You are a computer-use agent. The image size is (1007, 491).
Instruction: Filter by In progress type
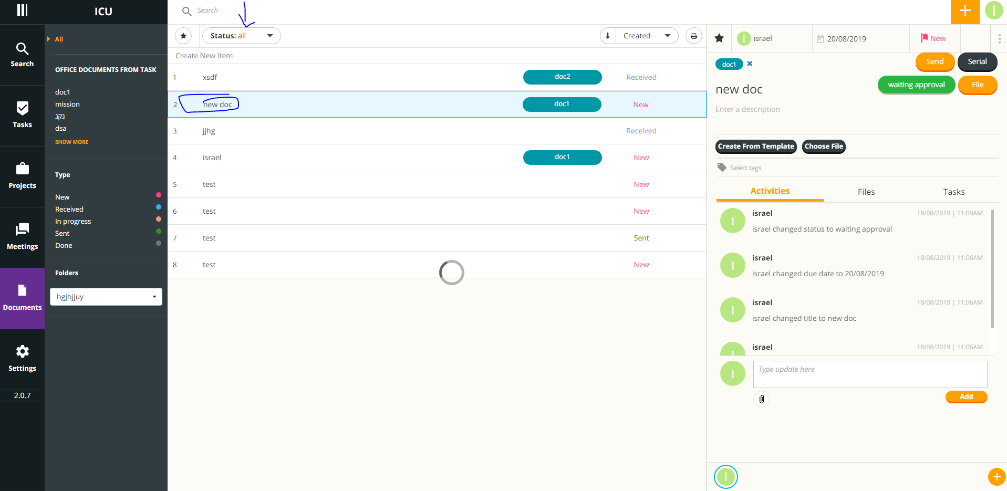pos(73,221)
